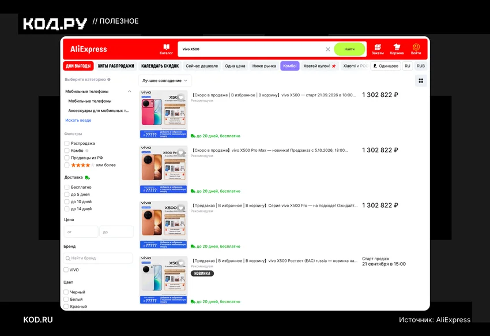Viewport: 490px width, 336px height.
Task: Select delivery до 10 дней
Action: pos(67,201)
